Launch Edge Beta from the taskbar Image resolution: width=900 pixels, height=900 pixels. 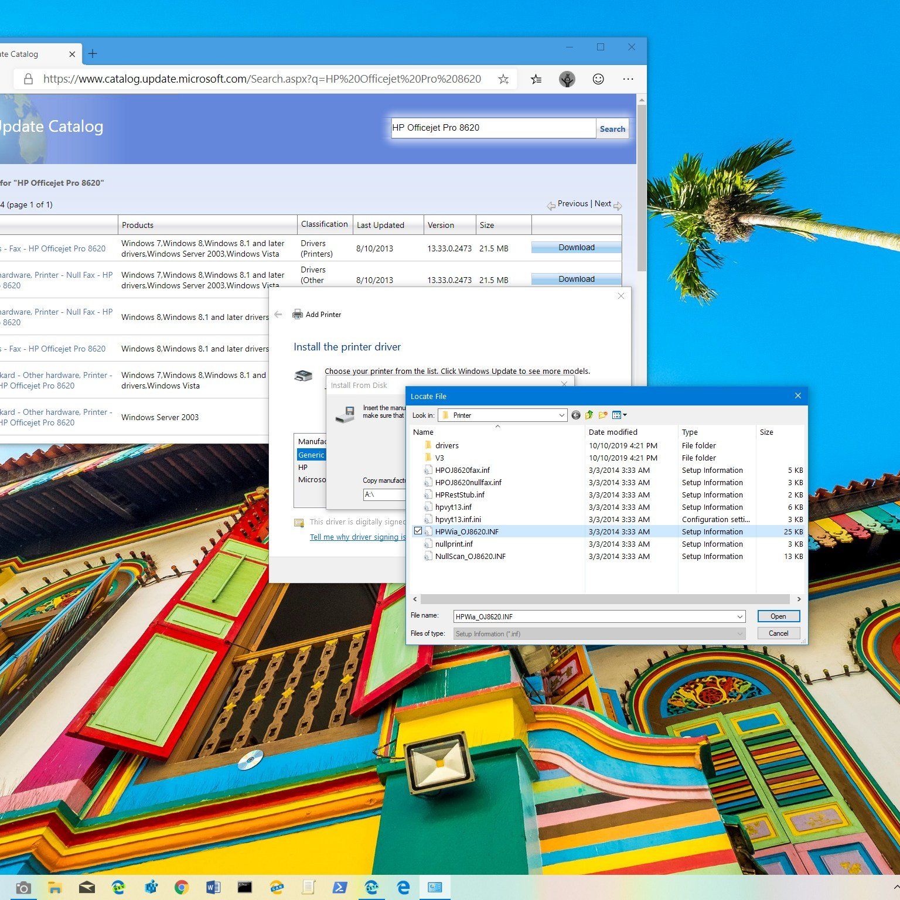click(371, 887)
